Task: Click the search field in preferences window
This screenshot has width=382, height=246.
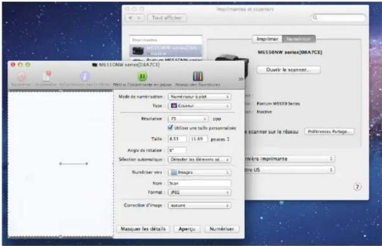Action: (x=339, y=17)
